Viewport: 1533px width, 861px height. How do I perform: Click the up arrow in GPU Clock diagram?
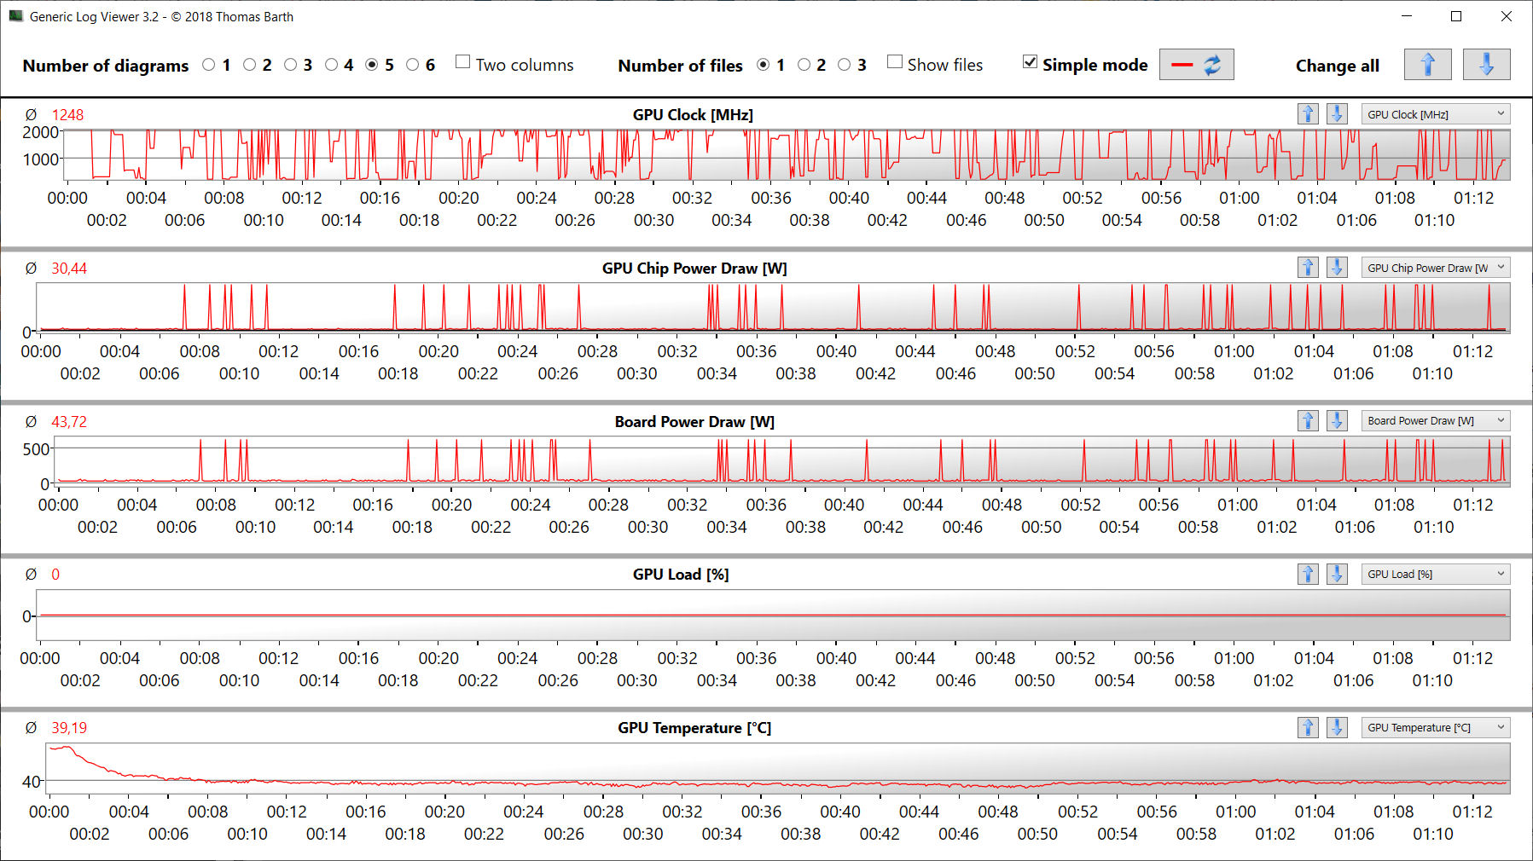pos(1308,114)
